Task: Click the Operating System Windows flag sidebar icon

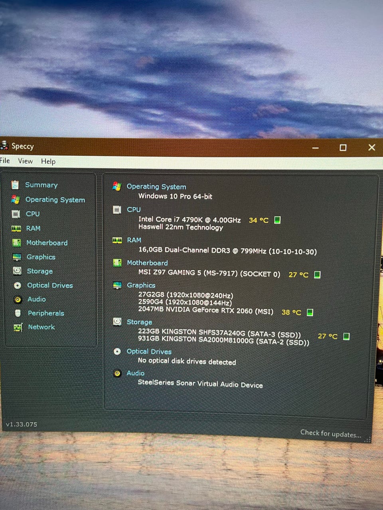Action: [16, 199]
